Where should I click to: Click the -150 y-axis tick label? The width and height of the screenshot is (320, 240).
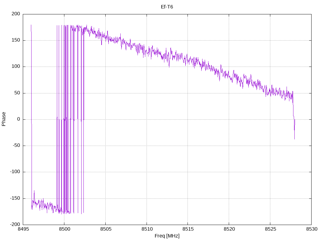pos(15,198)
